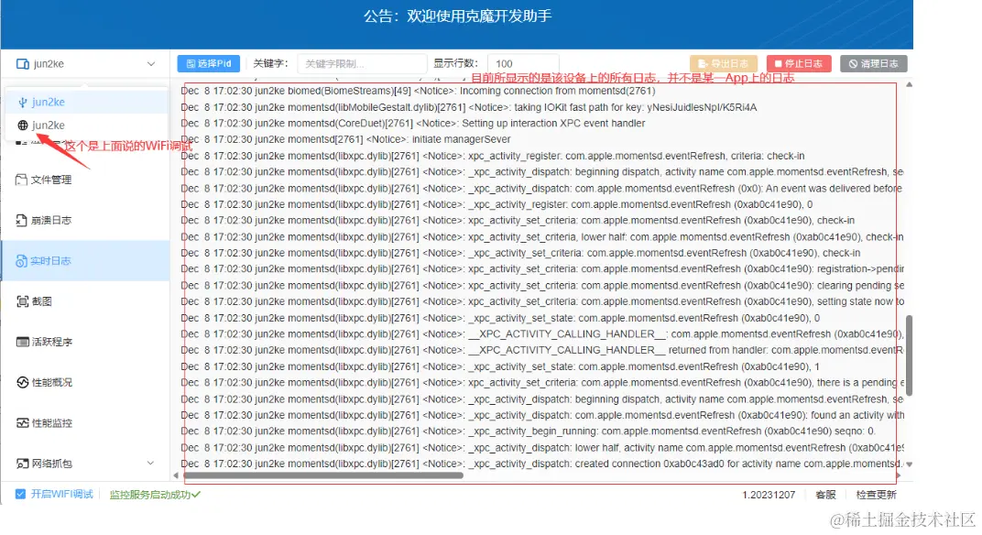Select the '(0x0): An event was delivered' line
The image size is (982, 535).
pos(541,189)
